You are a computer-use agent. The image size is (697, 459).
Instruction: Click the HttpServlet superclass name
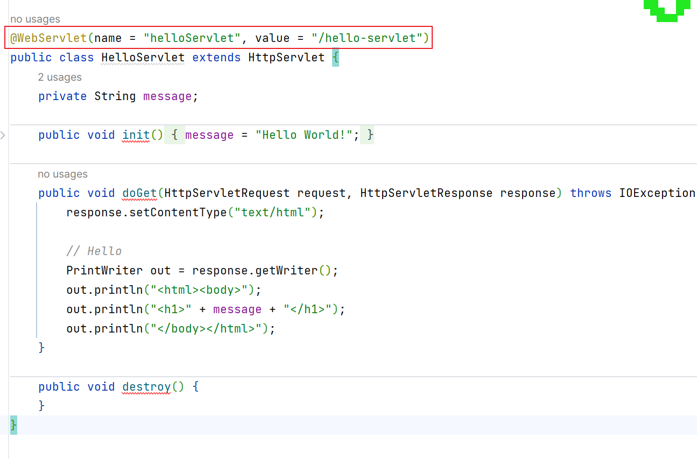pos(286,58)
